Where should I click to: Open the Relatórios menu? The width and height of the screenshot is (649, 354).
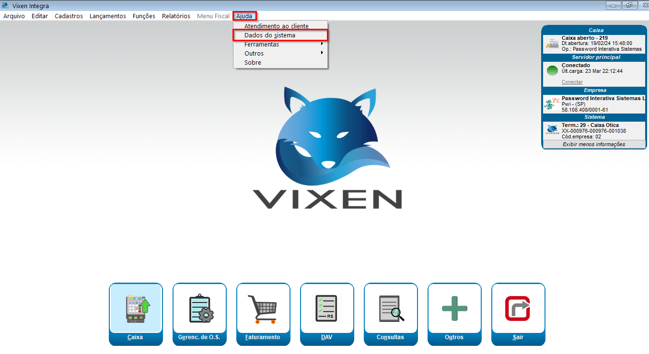point(176,16)
